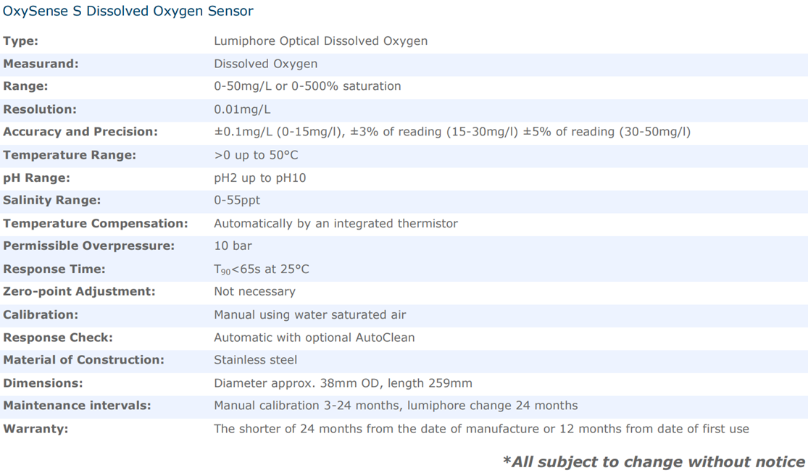The width and height of the screenshot is (808, 473).
Task: Click the 10 bar overpressure value
Action: [x=233, y=246]
